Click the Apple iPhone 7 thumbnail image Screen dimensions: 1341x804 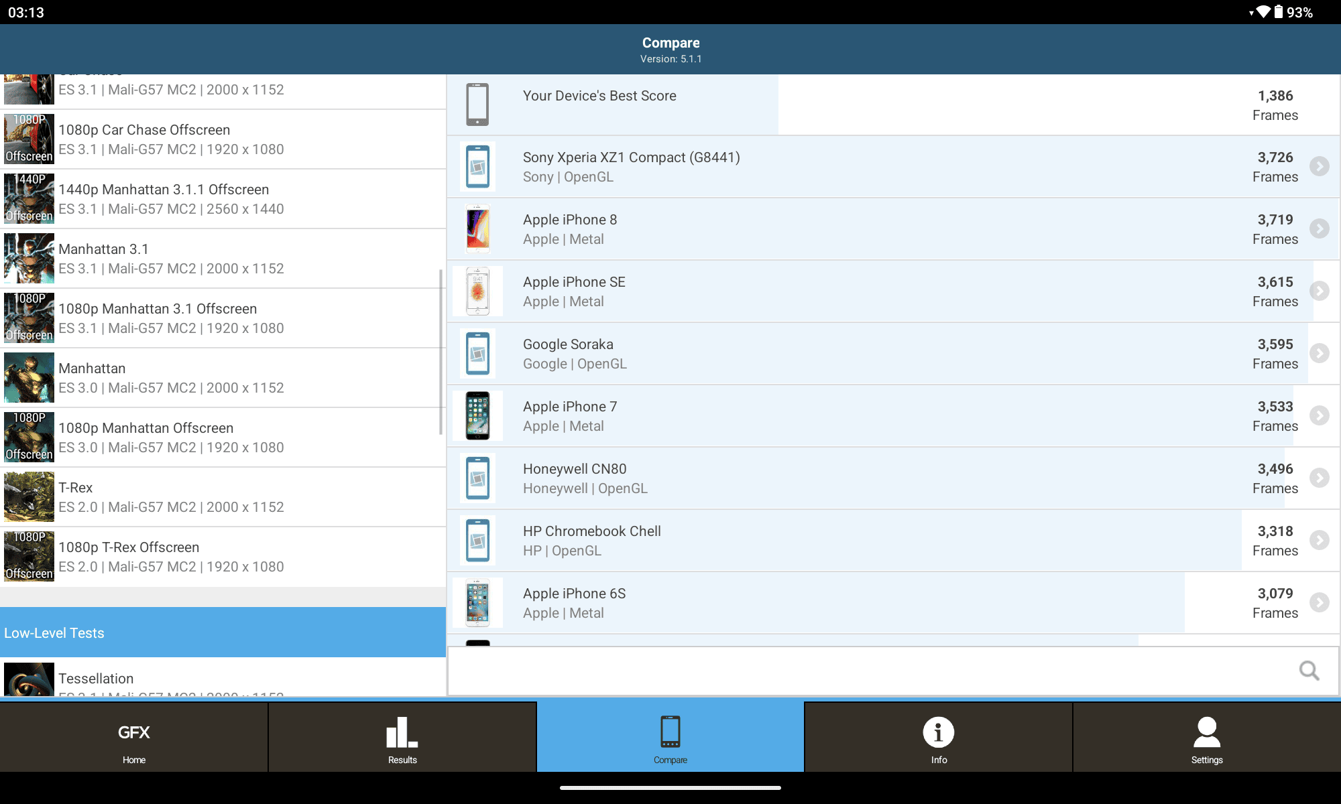[477, 415]
